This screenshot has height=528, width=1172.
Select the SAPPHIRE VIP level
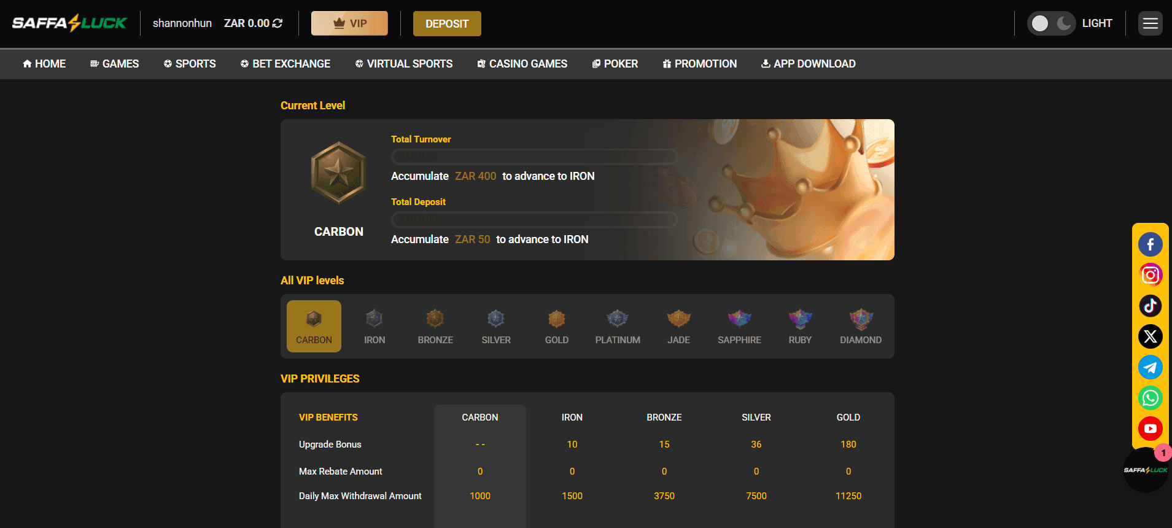[739, 326]
